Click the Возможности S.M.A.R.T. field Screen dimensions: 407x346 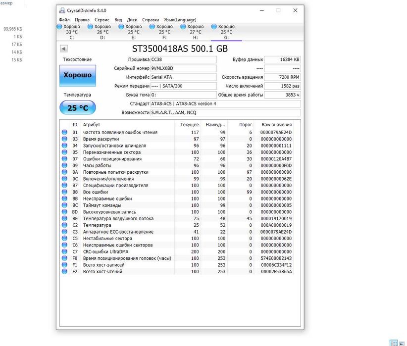tap(226, 112)
